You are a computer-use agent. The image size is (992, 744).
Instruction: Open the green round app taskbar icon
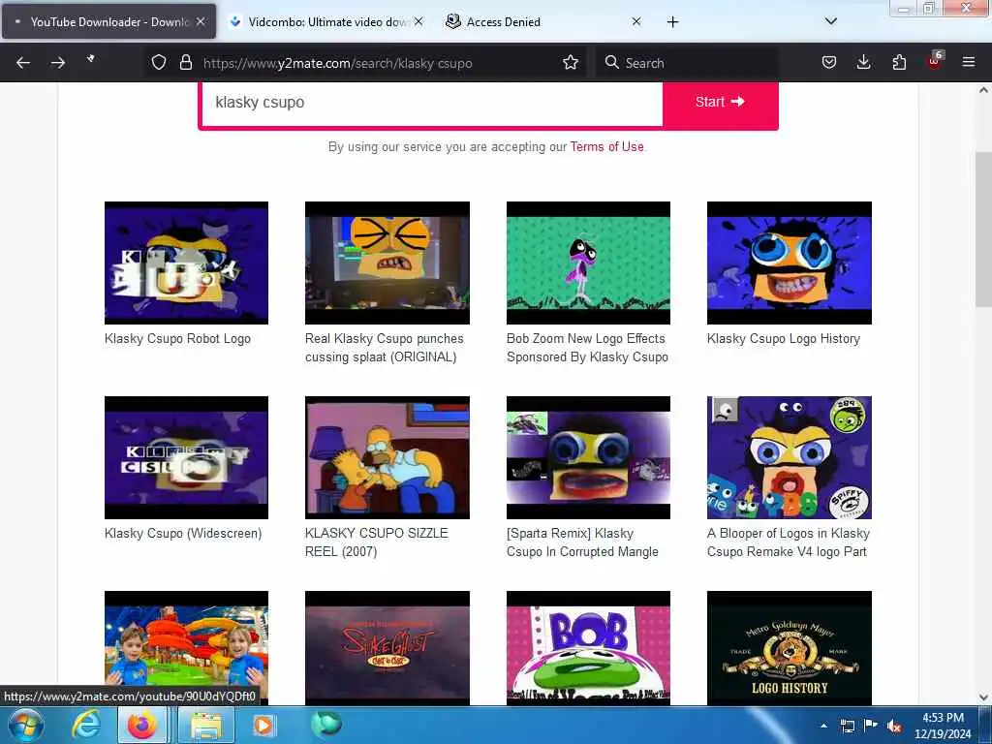tap(325, 725)
